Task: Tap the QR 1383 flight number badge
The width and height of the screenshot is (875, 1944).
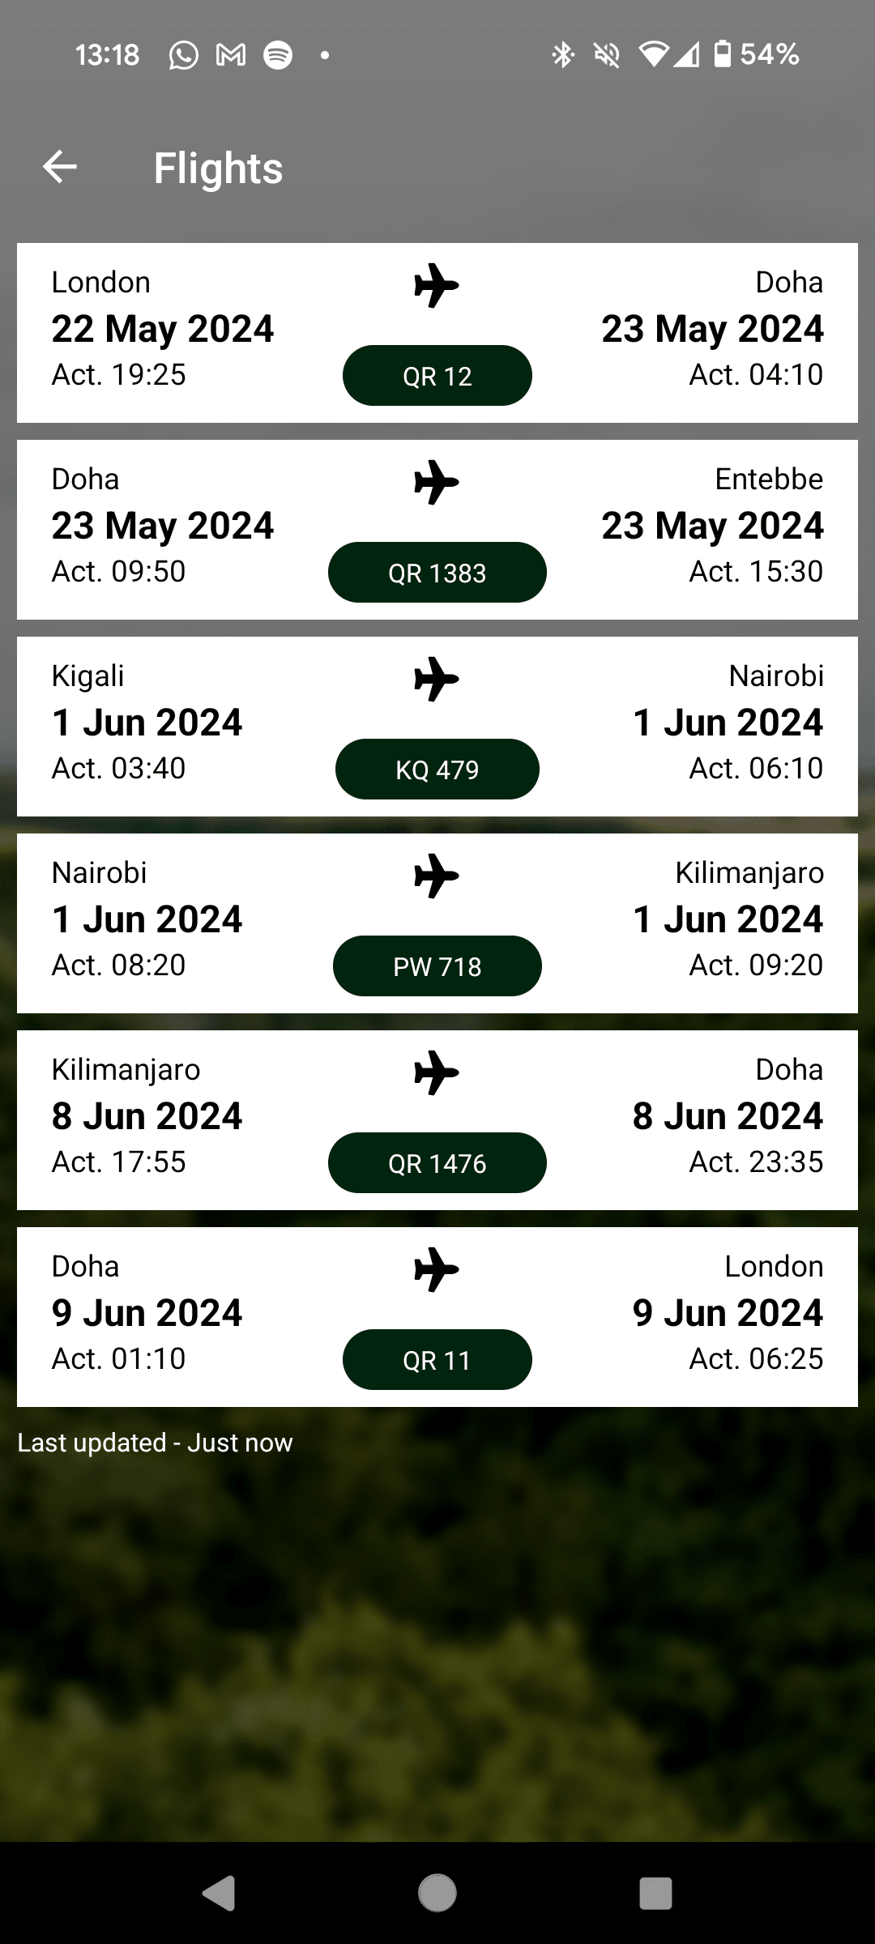Action: coord(437,573)
